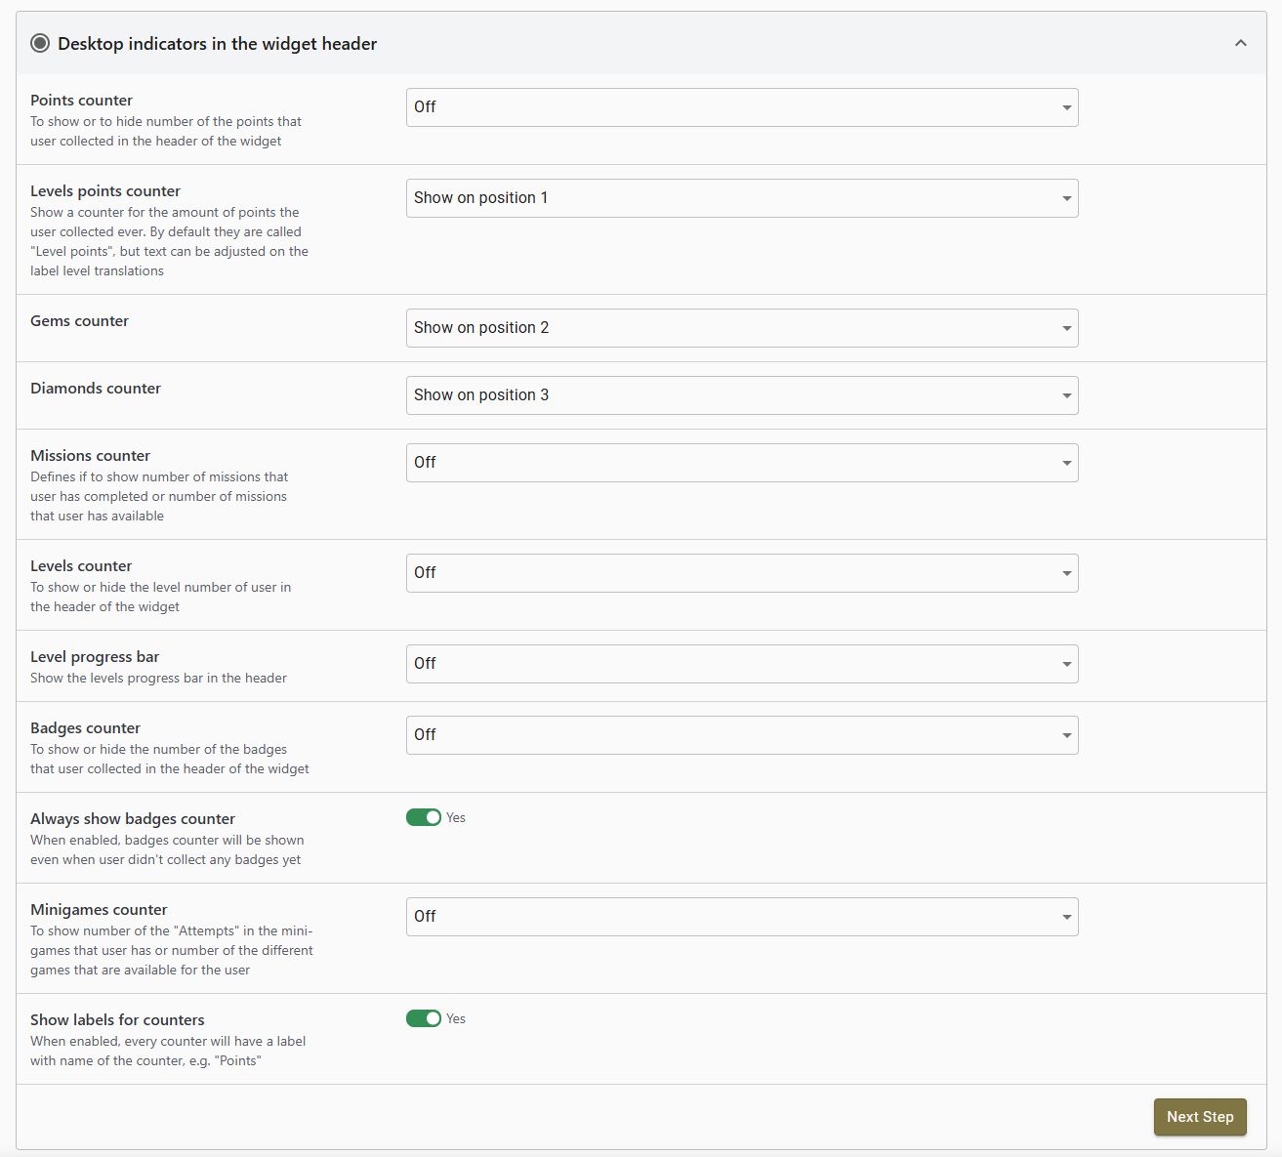This screenshot has height=1157, width=1282.
Task: Open the Levels points counter dropdown
Action: [741, 198]
